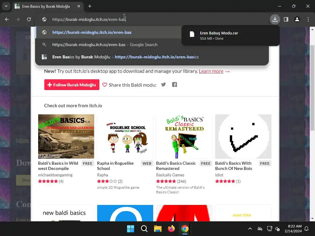Open a new browser tab
Viewport: 315px width, 236px height.
click(90, 6)
